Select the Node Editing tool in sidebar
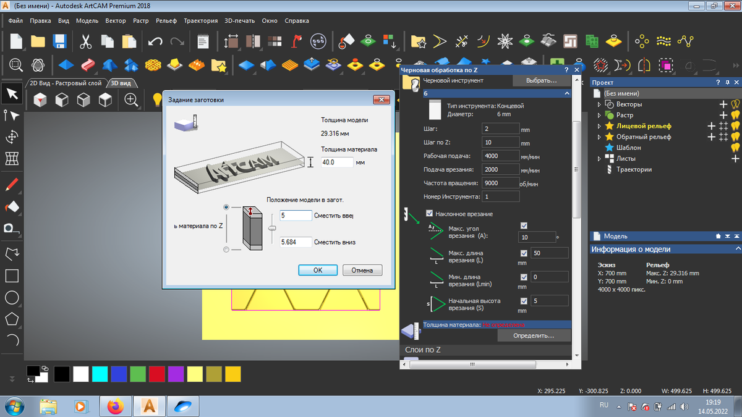The image size is (742, 417). tap(11, 116)
